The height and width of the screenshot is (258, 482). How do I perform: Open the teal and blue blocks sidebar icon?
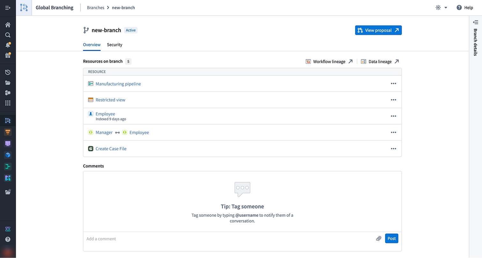(x=8, y=178)
